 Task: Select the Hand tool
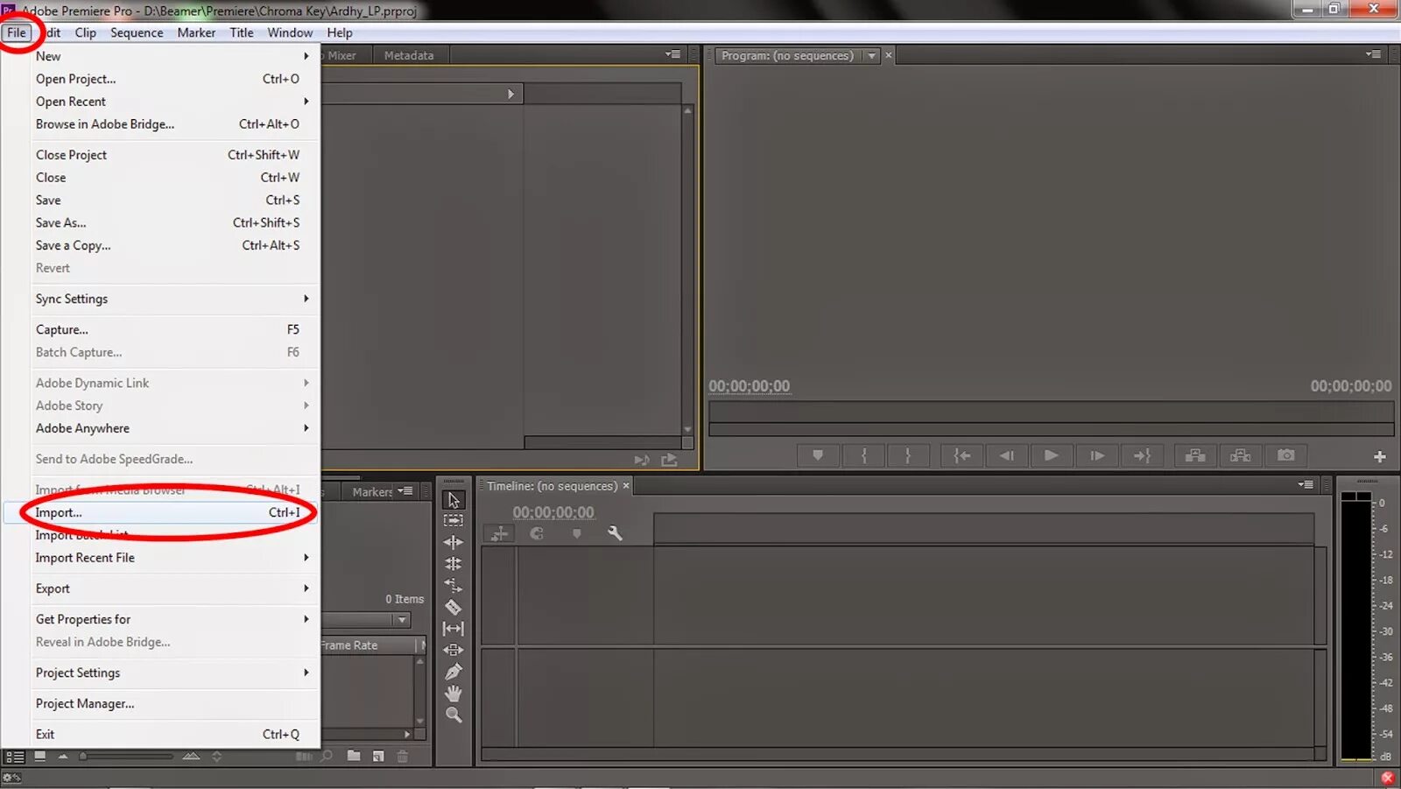point(454,694)
